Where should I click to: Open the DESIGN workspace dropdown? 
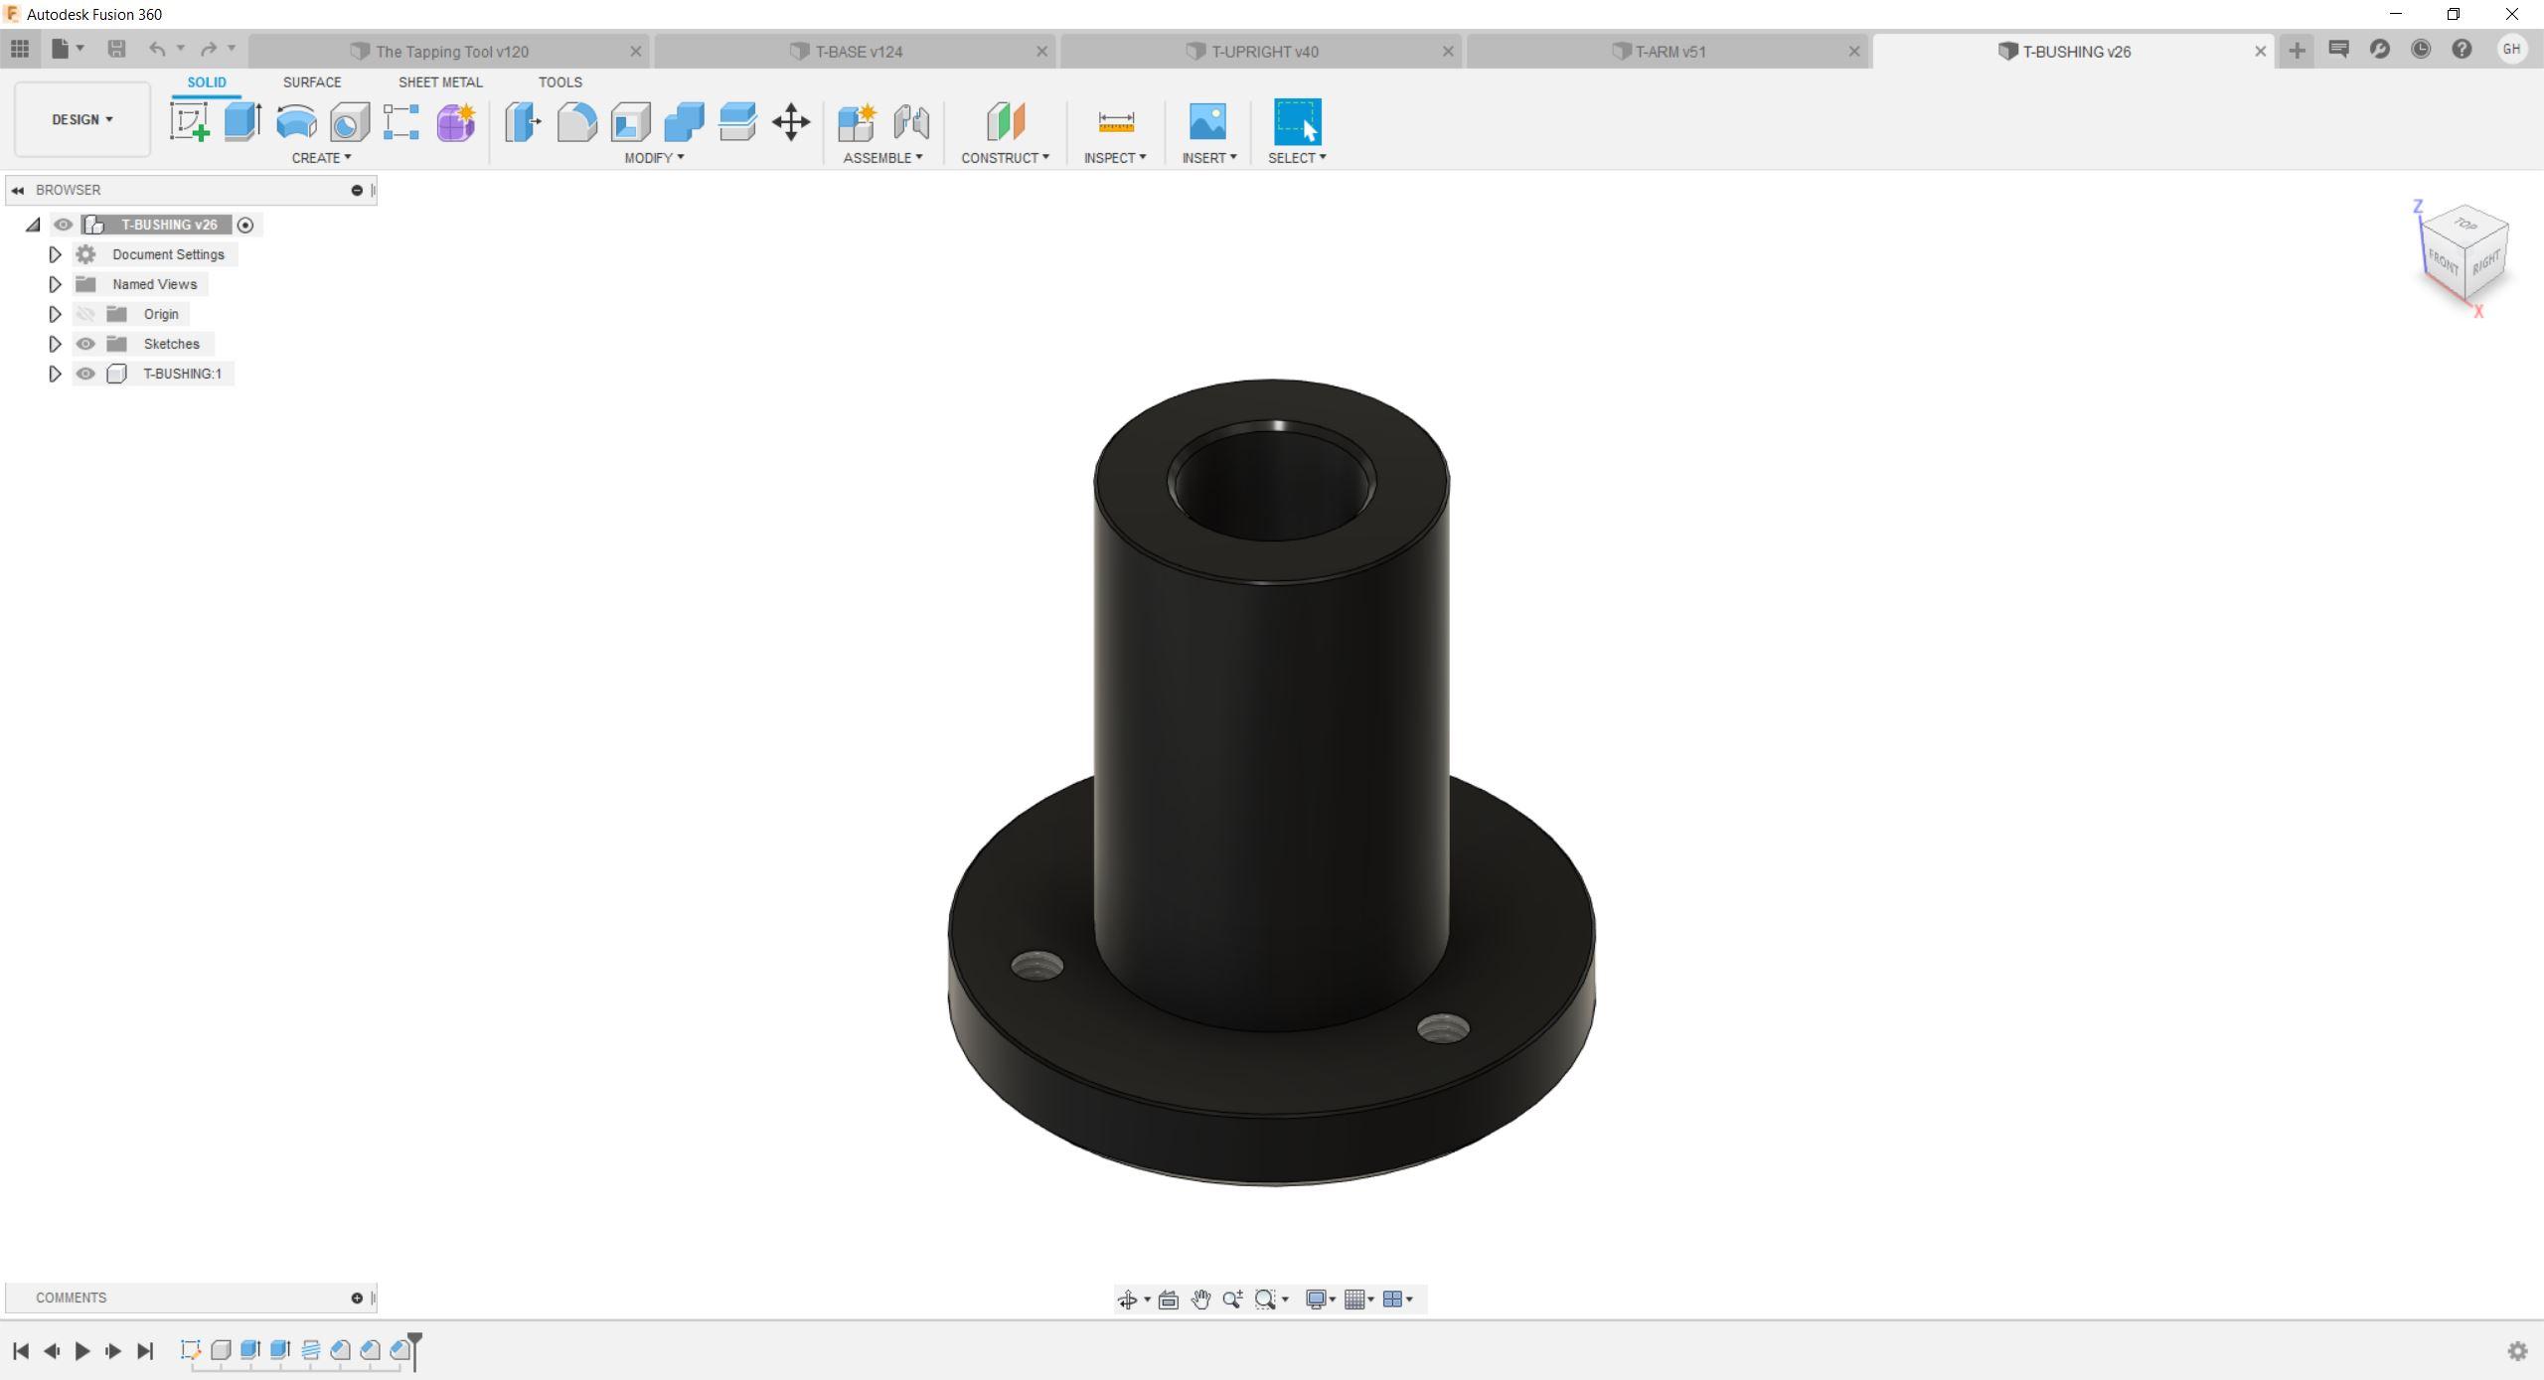click(81, 119)
